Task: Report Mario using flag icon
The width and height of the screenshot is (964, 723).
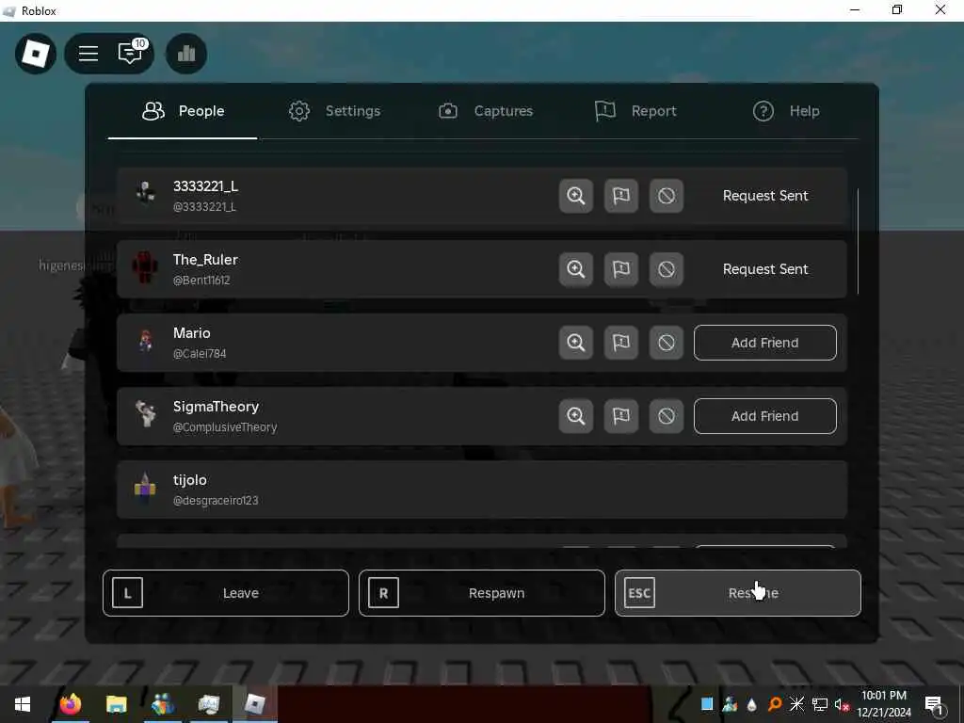Action: pyautogui.click(x=621, y=343)
